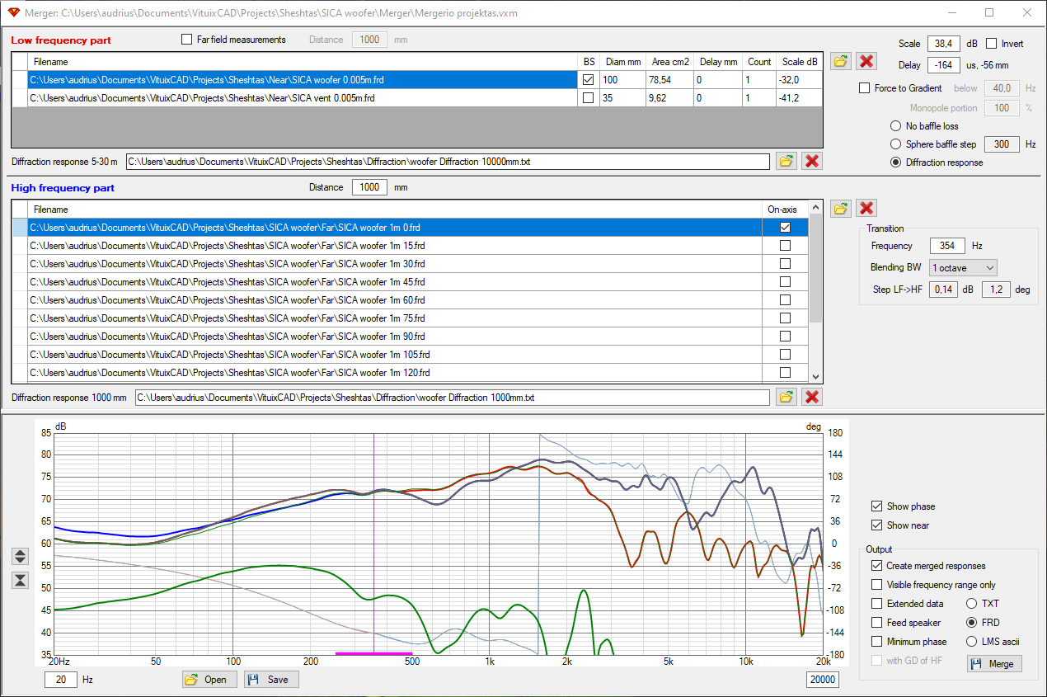Check On-axis for SICA woofer 1m 15.frd
Screen dimensions: 1047x697
pos(785,245)
